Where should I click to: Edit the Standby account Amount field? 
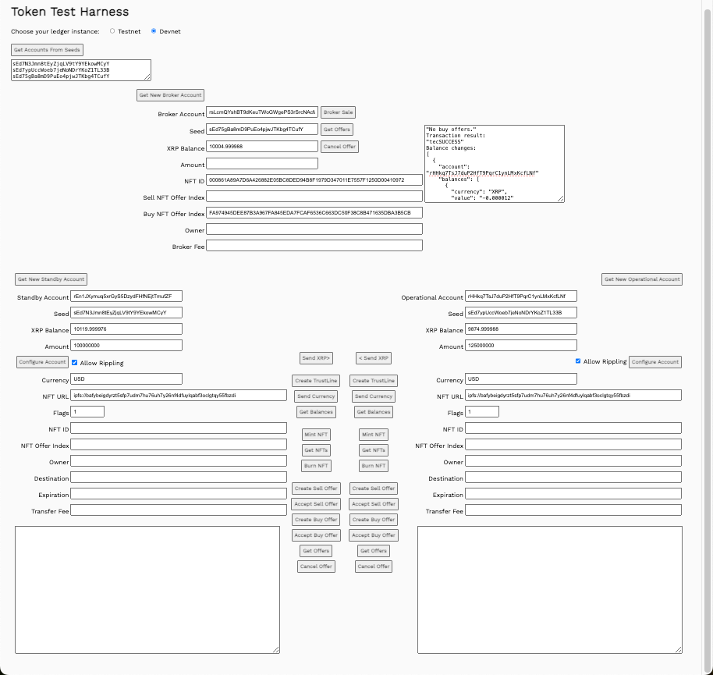point(126,346)
